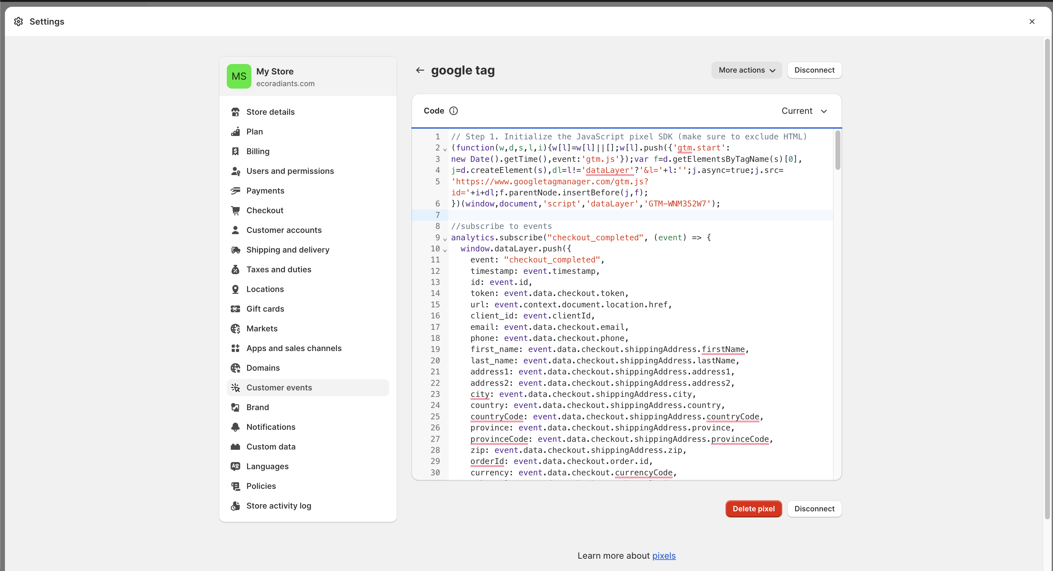Image resolution: width=1053 pixels, height=571 pixels.
Task: Open Customer events settings page
Action: [279, 387]
